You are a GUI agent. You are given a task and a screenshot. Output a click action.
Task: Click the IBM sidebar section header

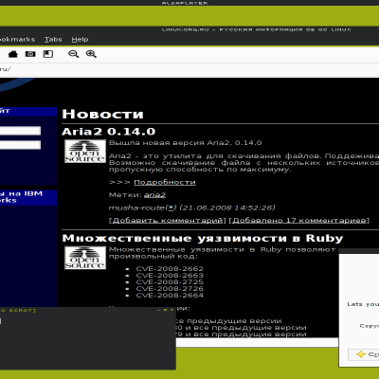point(28,197)
